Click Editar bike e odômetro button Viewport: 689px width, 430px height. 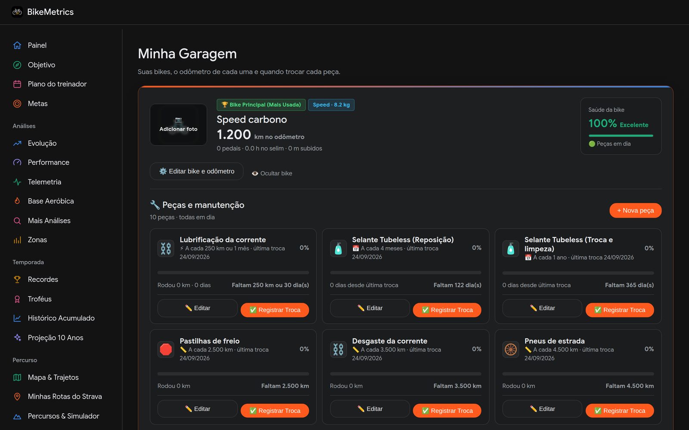coord(196,171)
